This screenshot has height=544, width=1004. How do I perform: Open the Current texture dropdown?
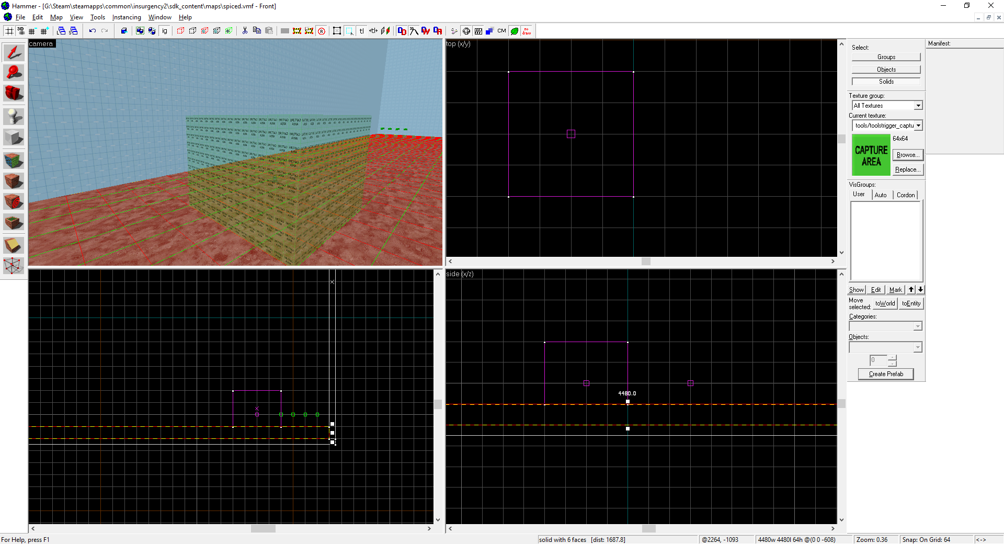(918, 126)
